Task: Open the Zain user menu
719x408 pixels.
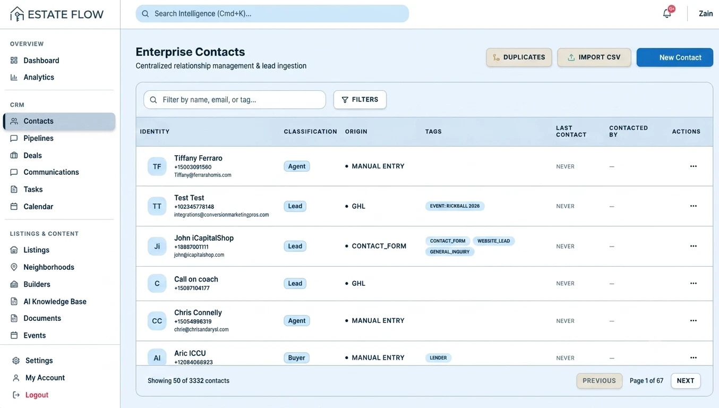Action: click(x=705, y=14)
